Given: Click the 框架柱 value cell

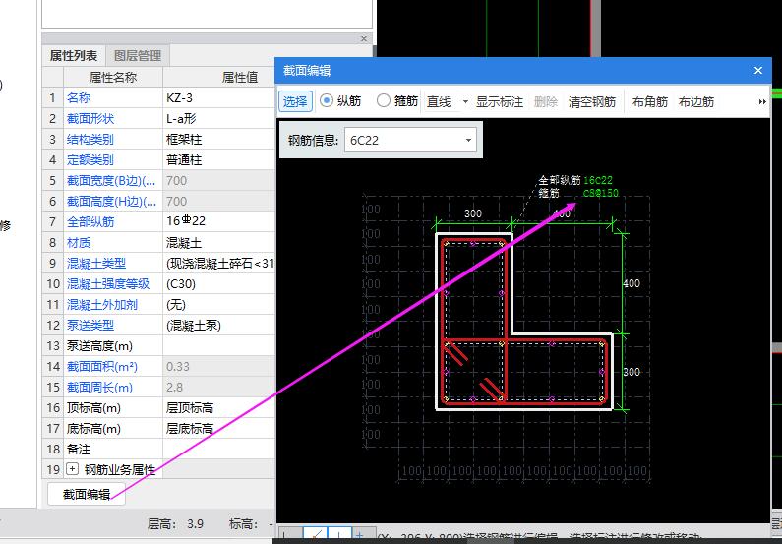Looking at the screenshot, I should [219, 139].
